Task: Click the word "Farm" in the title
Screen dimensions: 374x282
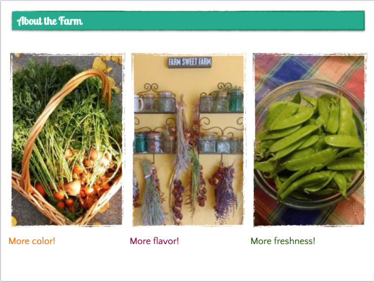Action: tap(70, 21)
